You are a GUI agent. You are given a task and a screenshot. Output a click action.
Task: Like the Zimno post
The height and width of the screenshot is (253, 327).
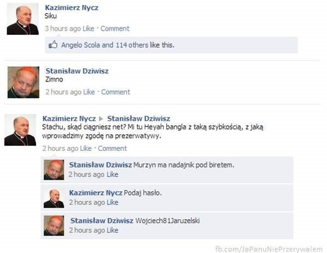pyautogui.click(x=89, y=92)
